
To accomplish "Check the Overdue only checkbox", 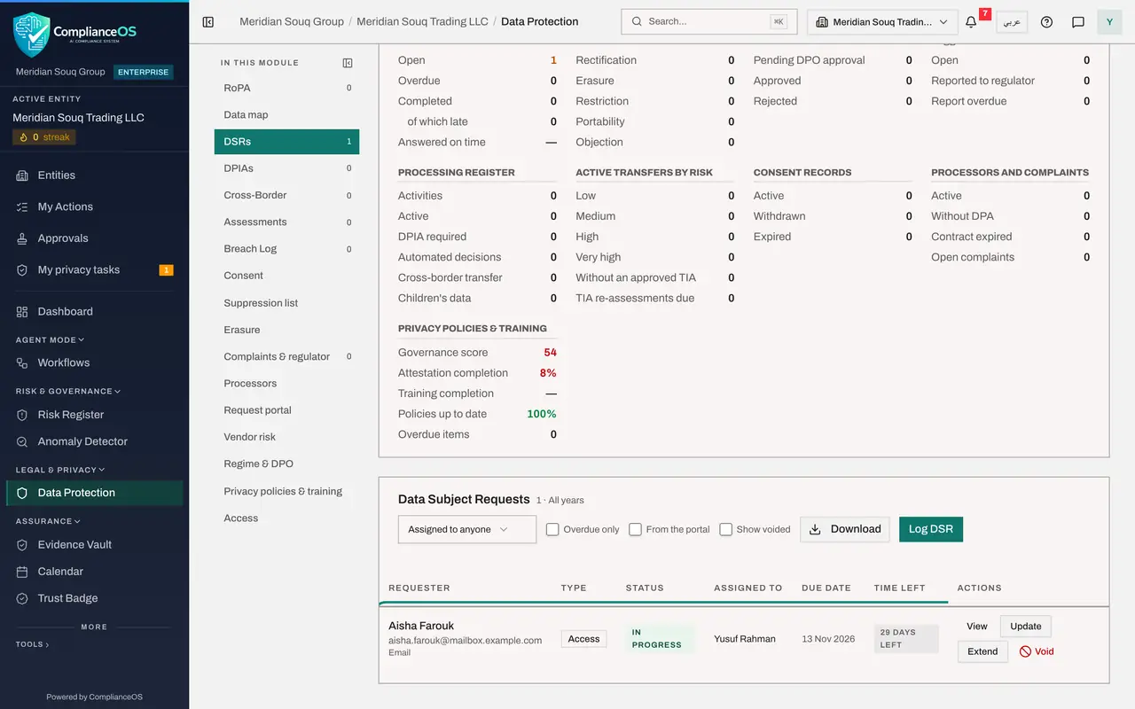I will [x=552, y=529].
